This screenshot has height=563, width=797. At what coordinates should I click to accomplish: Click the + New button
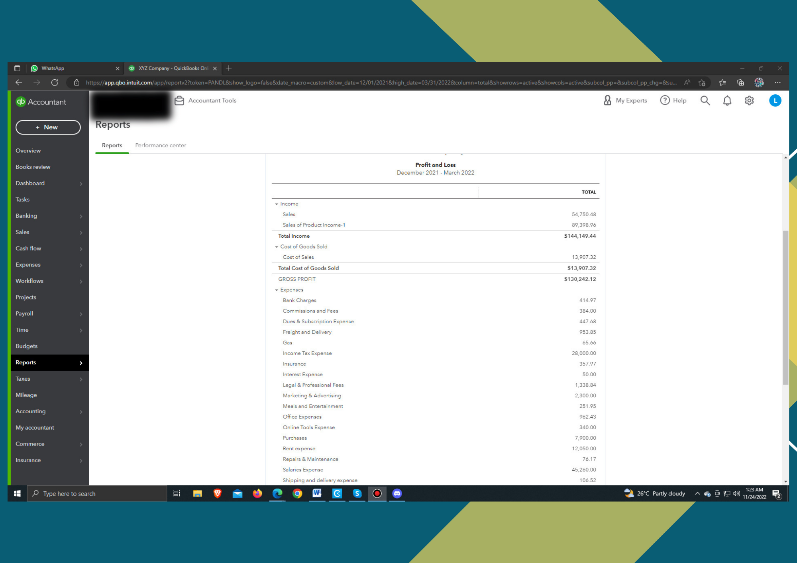tap(48, 127)
